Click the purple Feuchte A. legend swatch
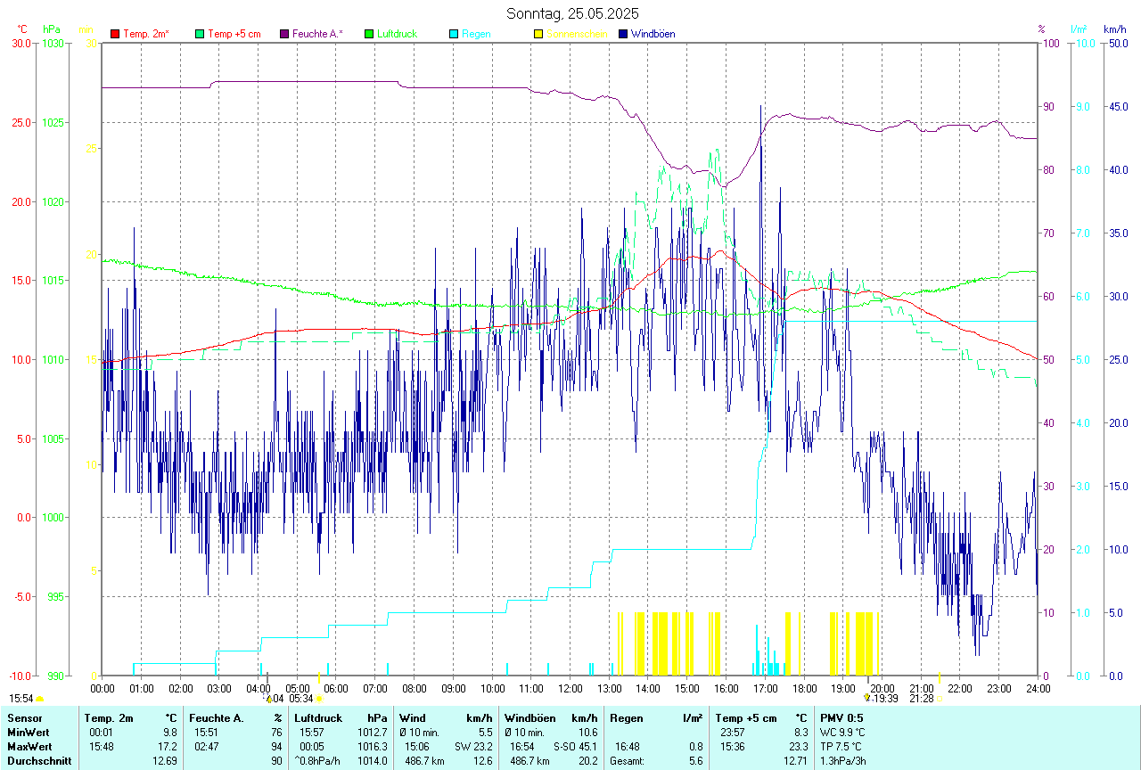Viewport: 1141px width, 770px height. pyautogui.click(x=284, y=34)
